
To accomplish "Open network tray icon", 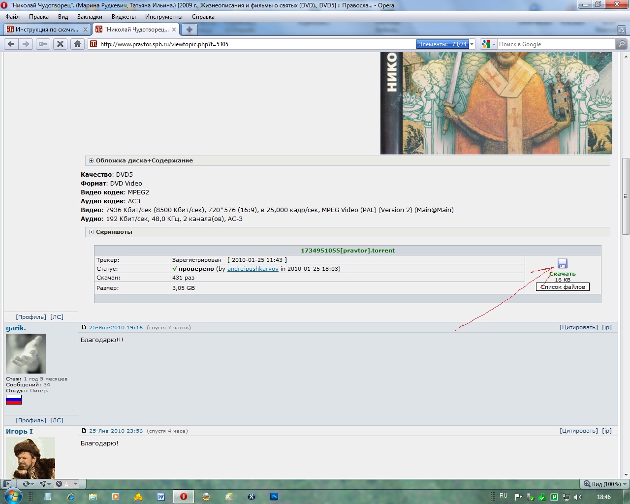I will click(x=566, y=497).
